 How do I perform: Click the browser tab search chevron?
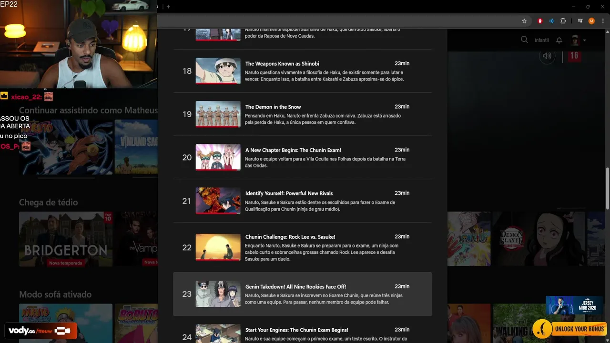[158, 7]
